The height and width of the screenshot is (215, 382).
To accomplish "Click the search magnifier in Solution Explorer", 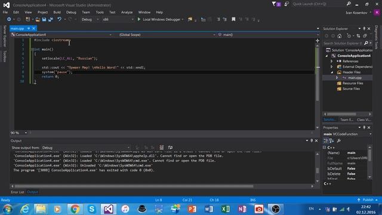I will point(366,43).
